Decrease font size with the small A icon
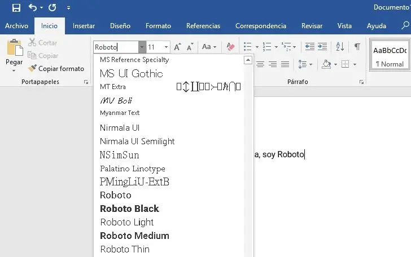This screenshot has height=257, width=411. point(190,47)
